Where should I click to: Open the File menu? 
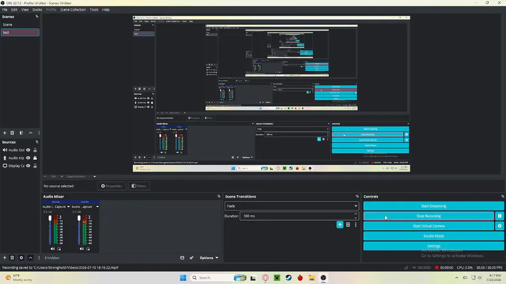5,10
